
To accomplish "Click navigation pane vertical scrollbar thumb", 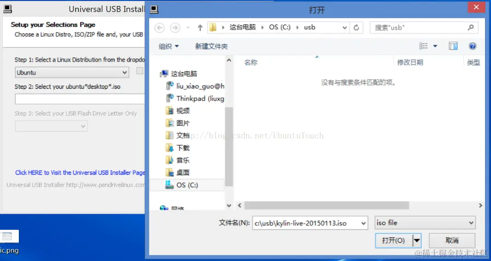I will tap(229, 147).
